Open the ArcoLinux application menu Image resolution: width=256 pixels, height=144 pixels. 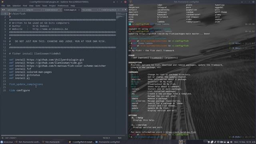tap(6, 142)
